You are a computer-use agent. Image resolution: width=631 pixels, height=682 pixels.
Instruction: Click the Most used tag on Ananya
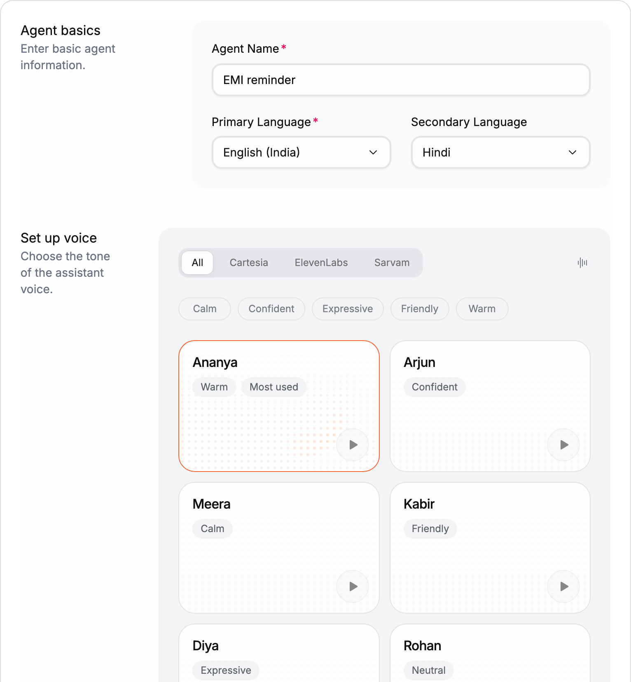pyautogui.click(x=274, y=387)
